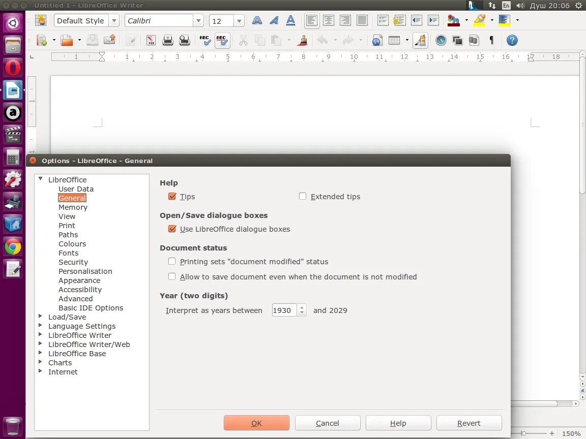Select Paths in options tree

(68, 235)
